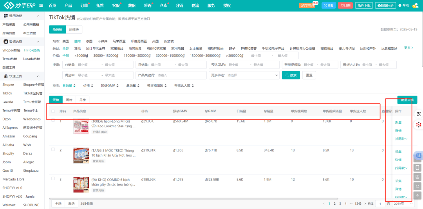423x209 pixels.
Task: Switch to 热推榜 tab
Action: click(74, 29)
